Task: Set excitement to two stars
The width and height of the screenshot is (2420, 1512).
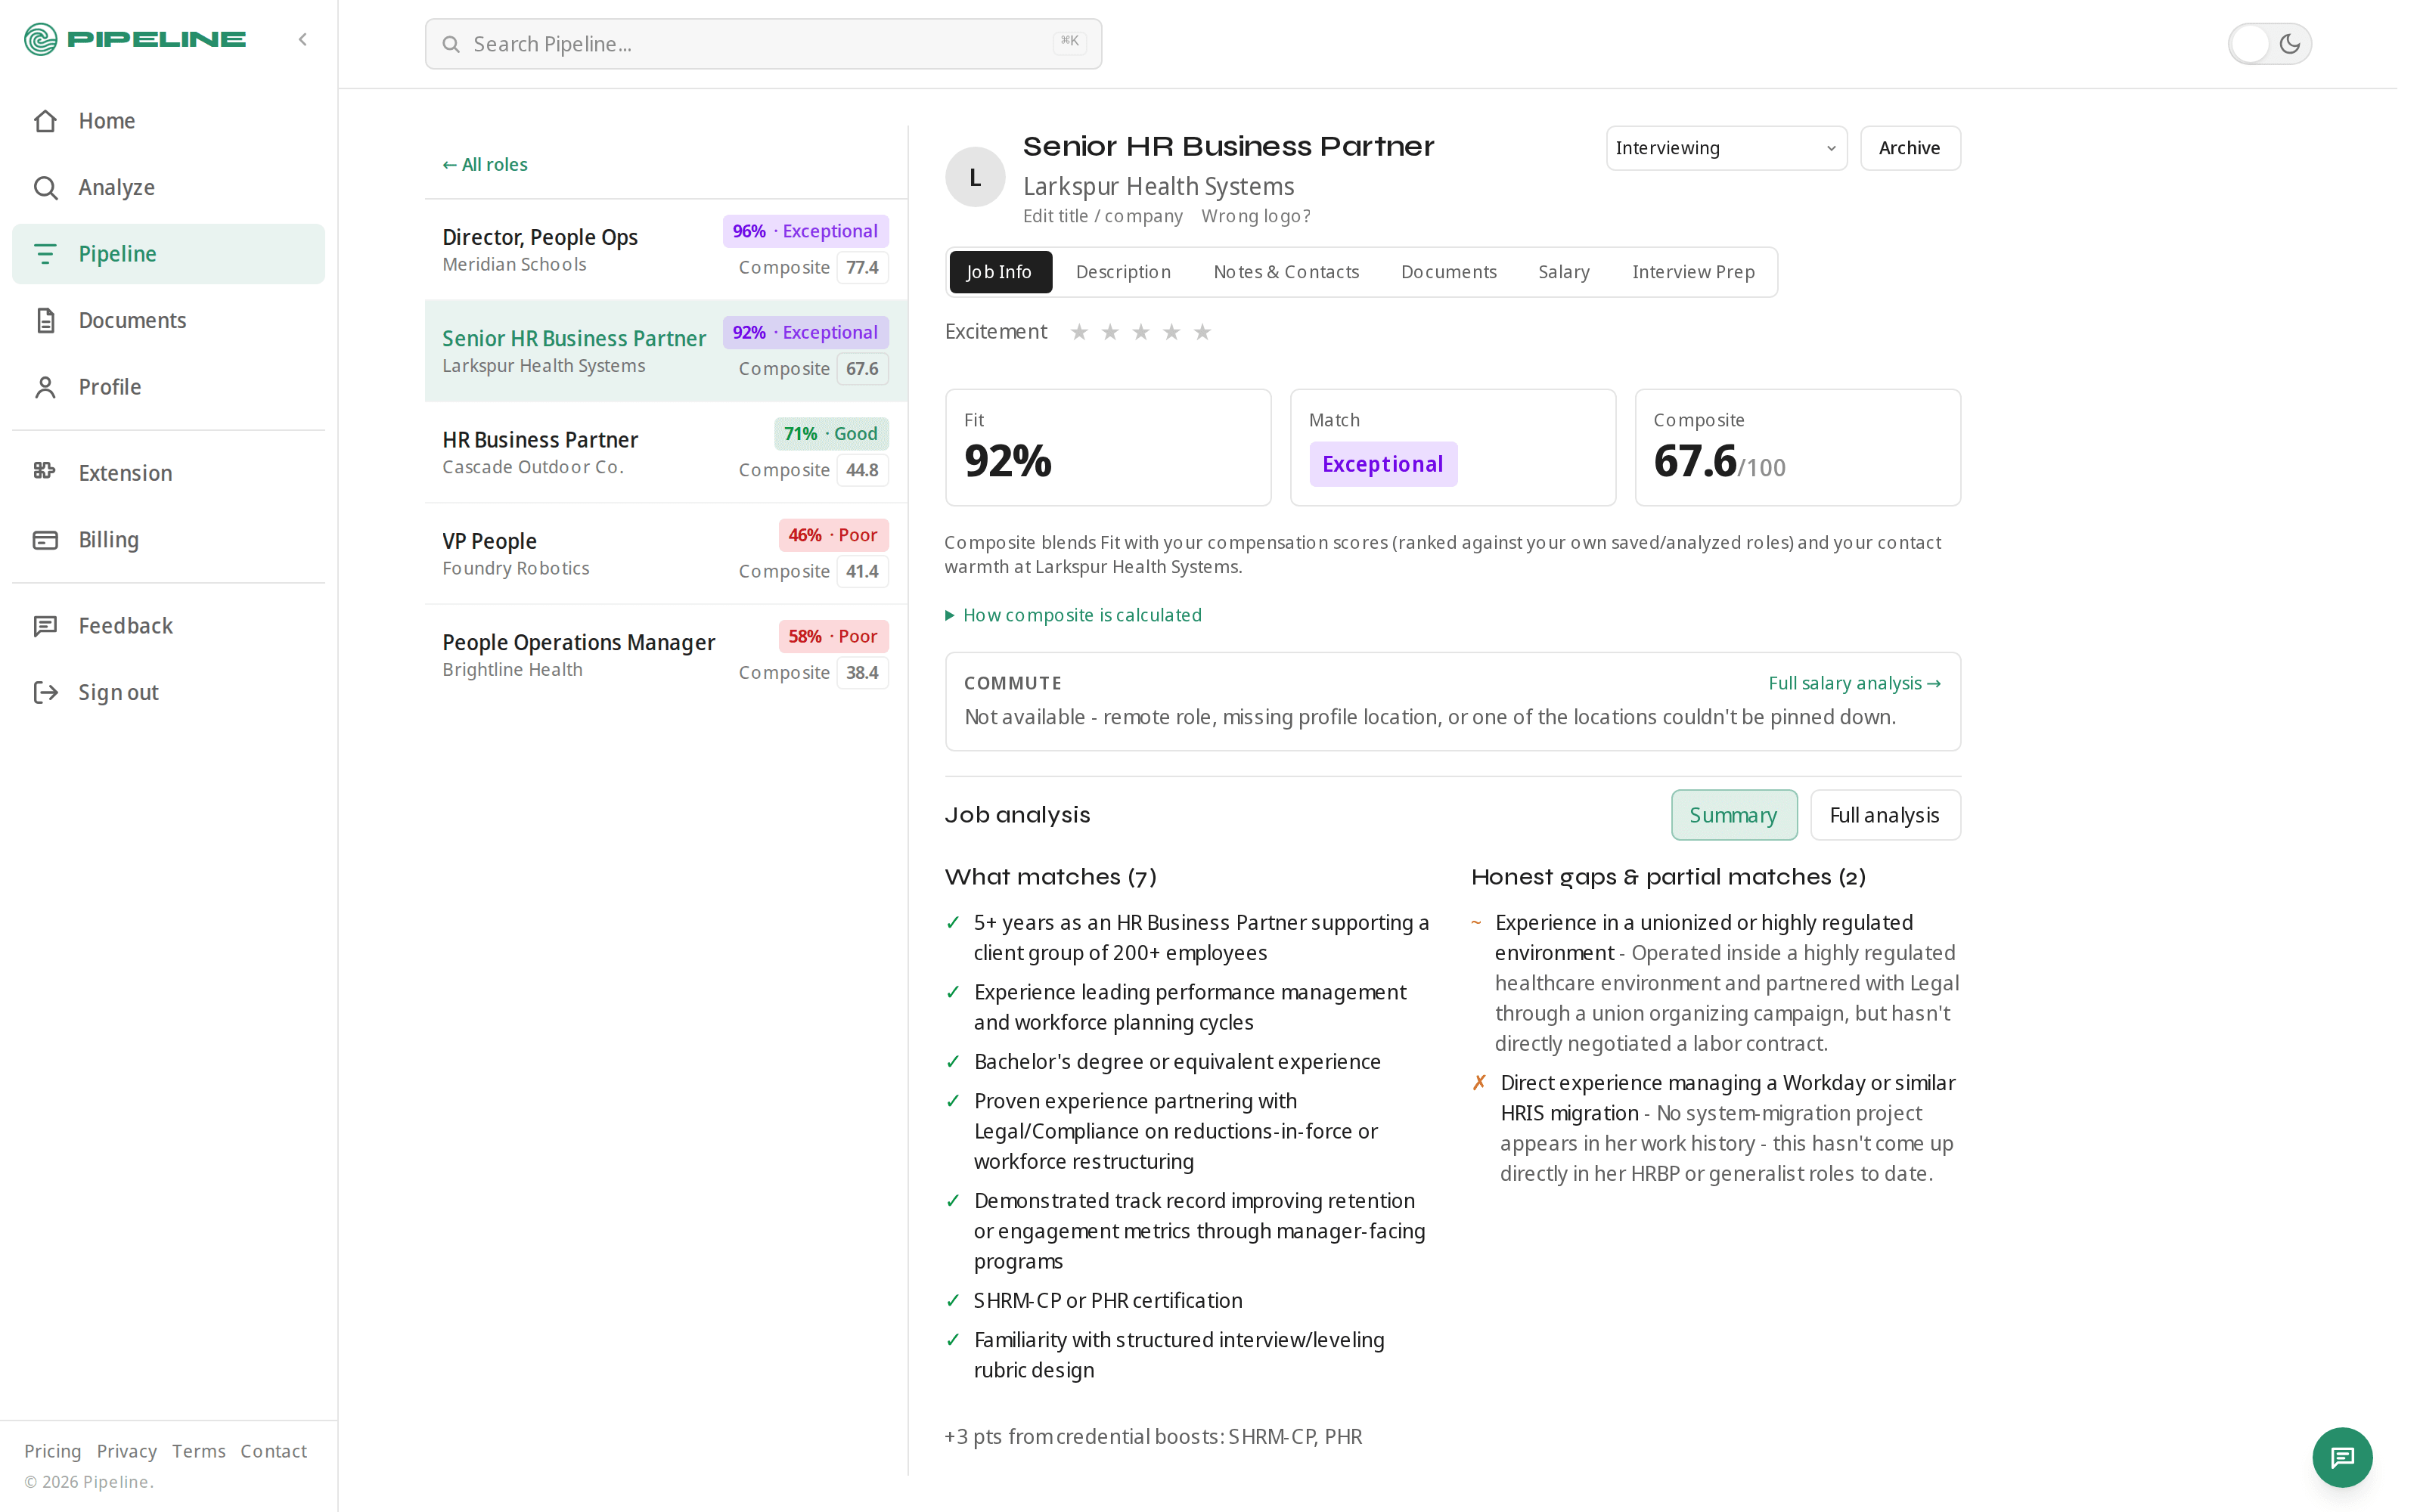Action: [x=1110, y=332]
